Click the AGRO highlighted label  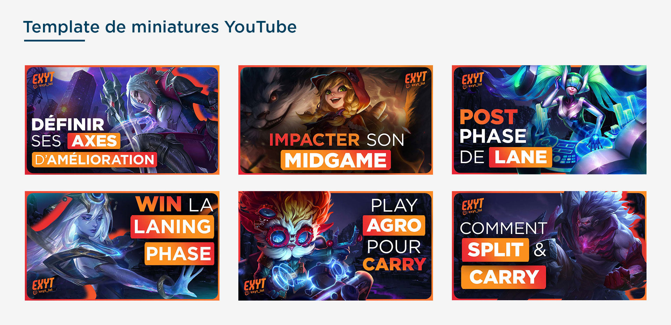pyautogui.click(x=394, y=225)
